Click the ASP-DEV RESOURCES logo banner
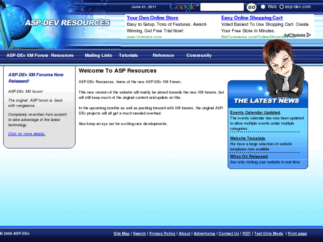Viewport: 323px width, 242px height. click(68, 23)
